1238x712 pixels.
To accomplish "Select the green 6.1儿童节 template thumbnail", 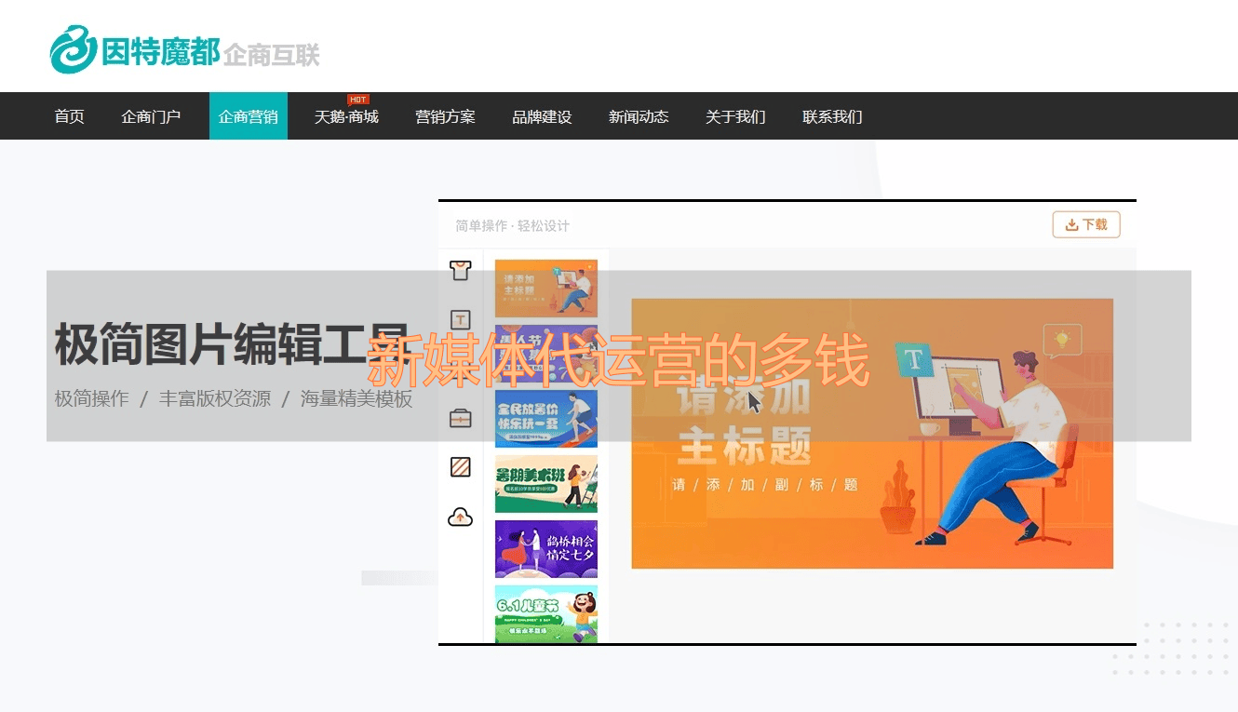I will [x=546, y=613].
